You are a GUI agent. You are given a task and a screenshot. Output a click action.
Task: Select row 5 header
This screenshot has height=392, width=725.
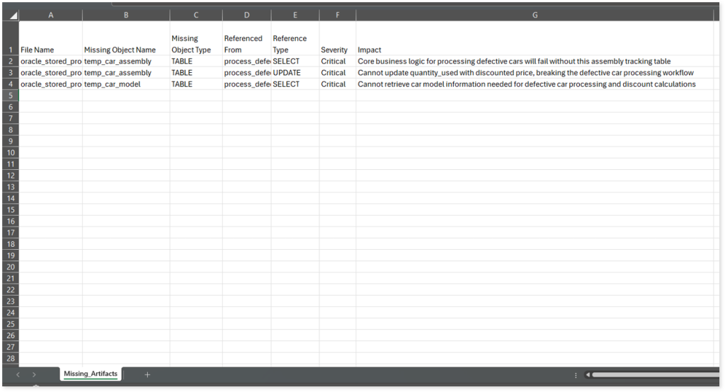(9, 96)
